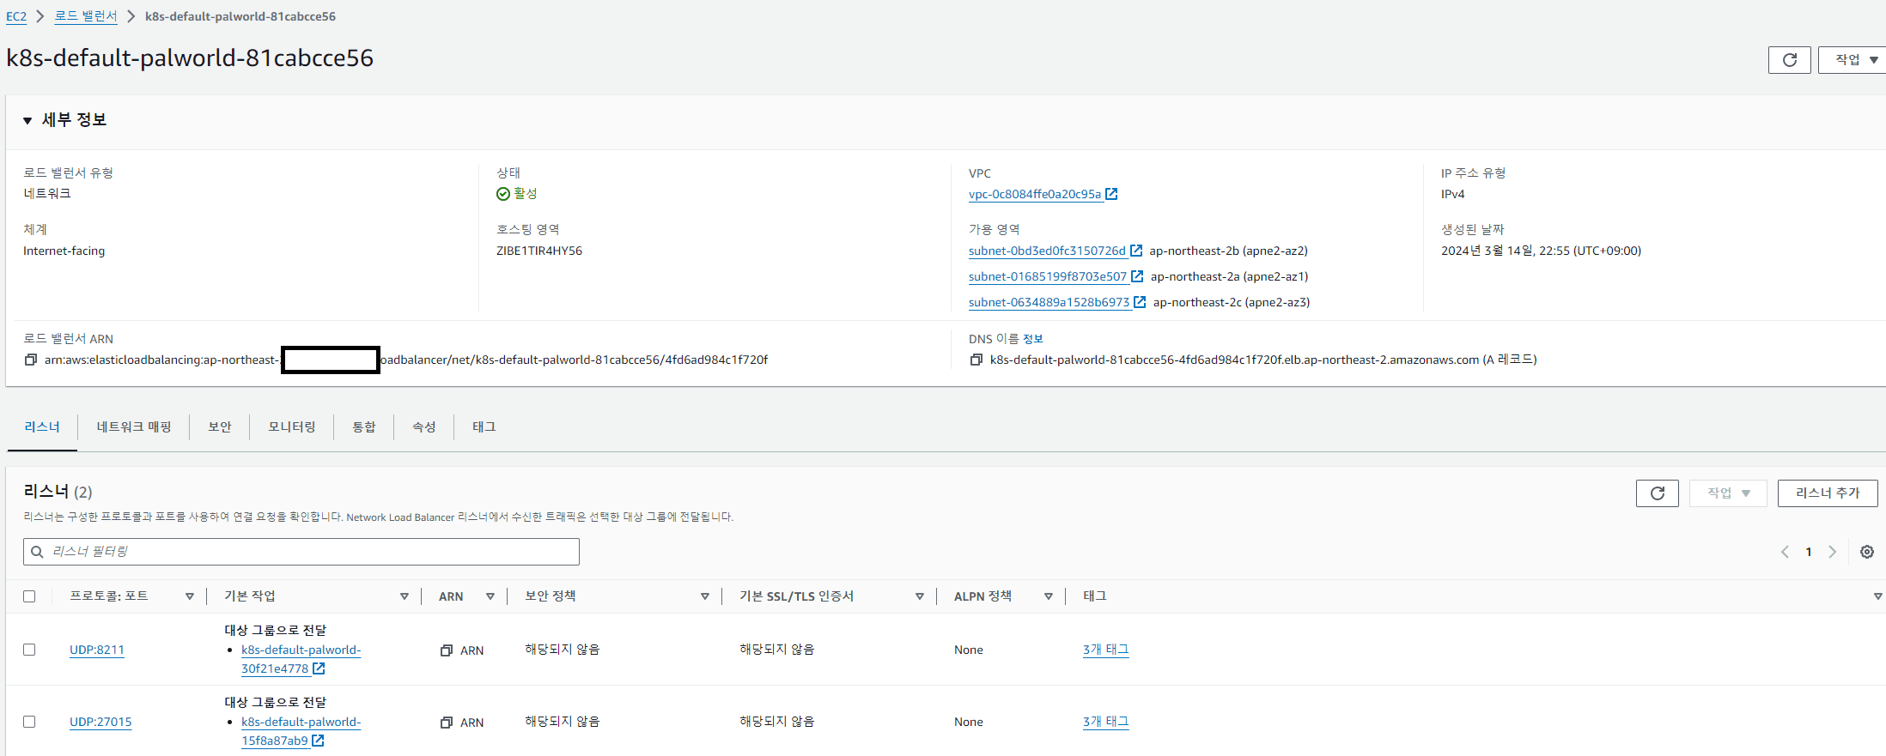Switch to the 네트워크 매핑 tab
The width and height of the screenshot is (1886, 756).
(x=134, y=426)
